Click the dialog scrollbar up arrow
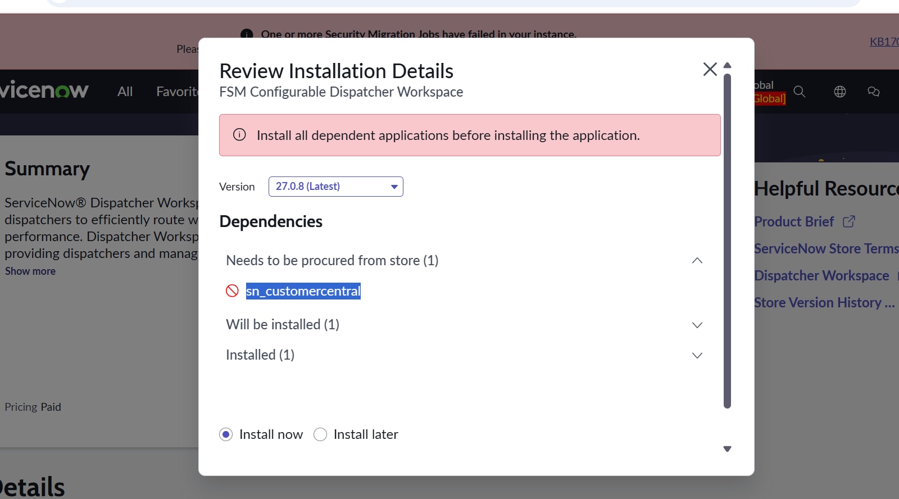 click(727, 65)
